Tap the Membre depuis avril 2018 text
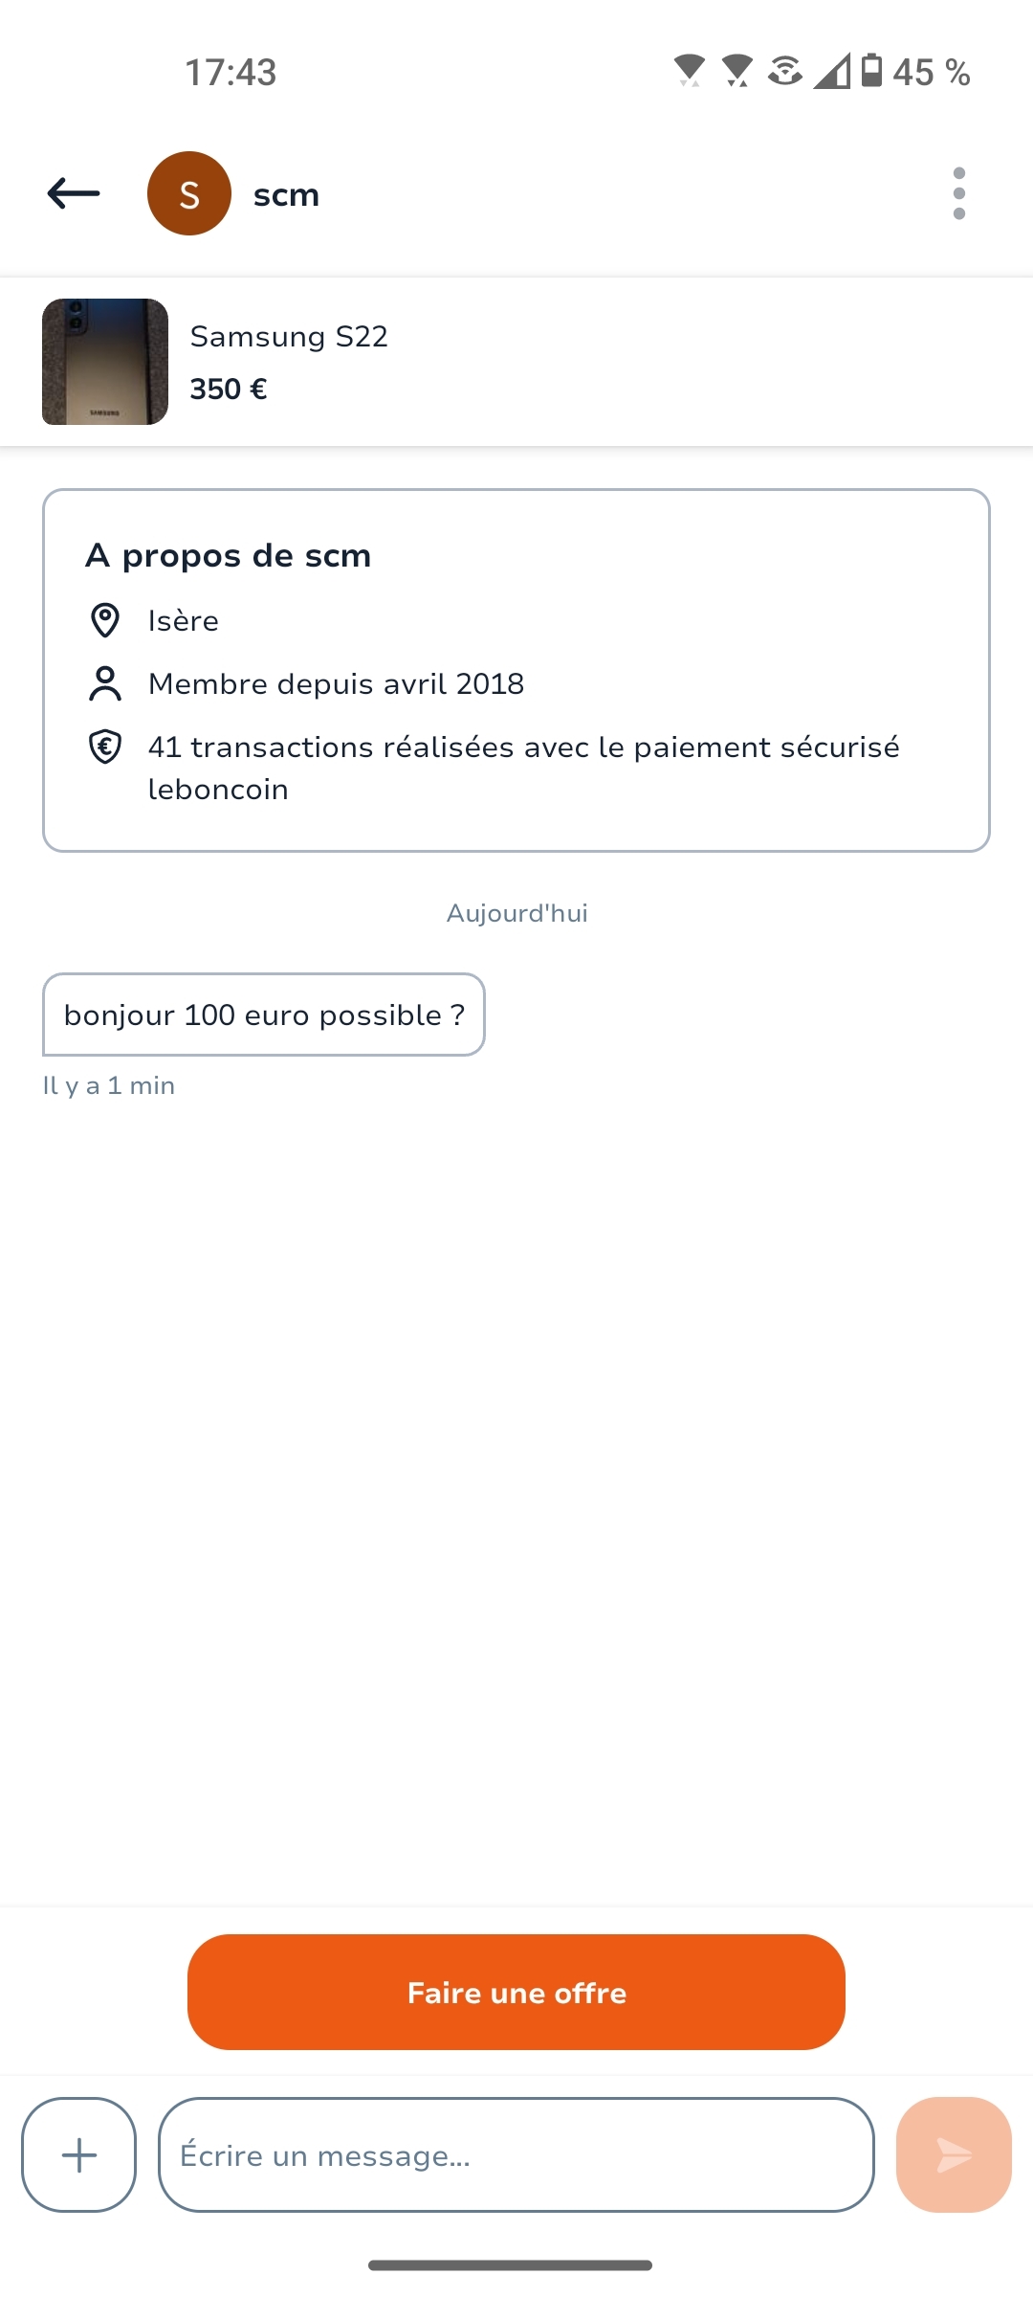1033x2297 pixels. click(336, 683)
